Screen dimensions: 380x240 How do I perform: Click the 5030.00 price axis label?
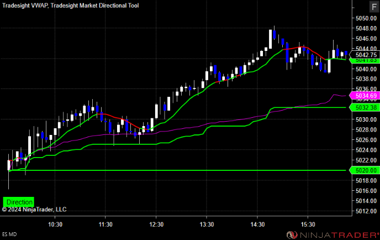coord(366,119)
